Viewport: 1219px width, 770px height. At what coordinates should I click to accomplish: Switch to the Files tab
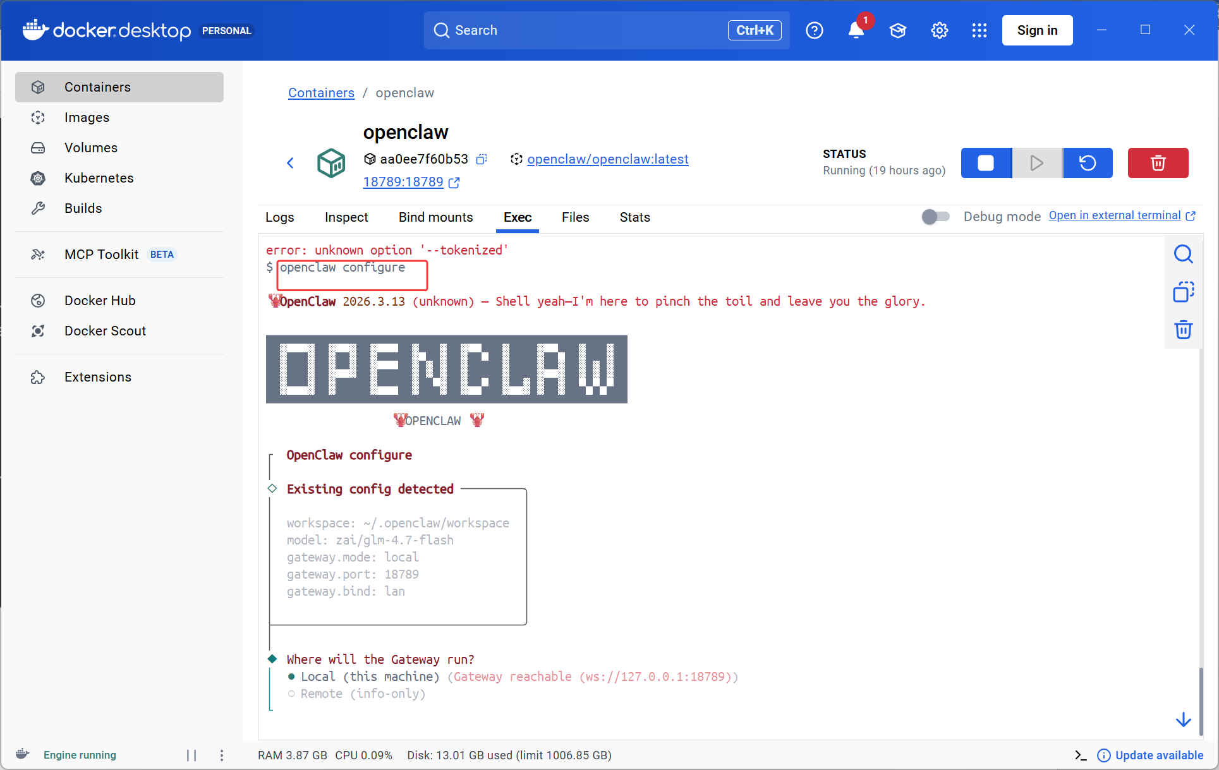click(x=576, y=217)
